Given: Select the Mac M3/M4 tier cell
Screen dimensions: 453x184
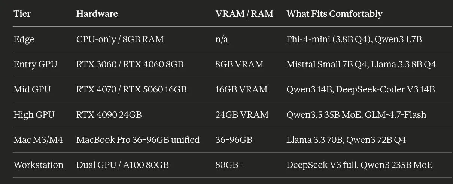Looking at the screenshot, I should point(38,140).
